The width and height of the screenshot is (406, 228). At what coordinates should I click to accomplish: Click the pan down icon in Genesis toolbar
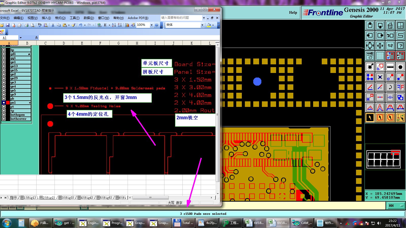point(380,25)
